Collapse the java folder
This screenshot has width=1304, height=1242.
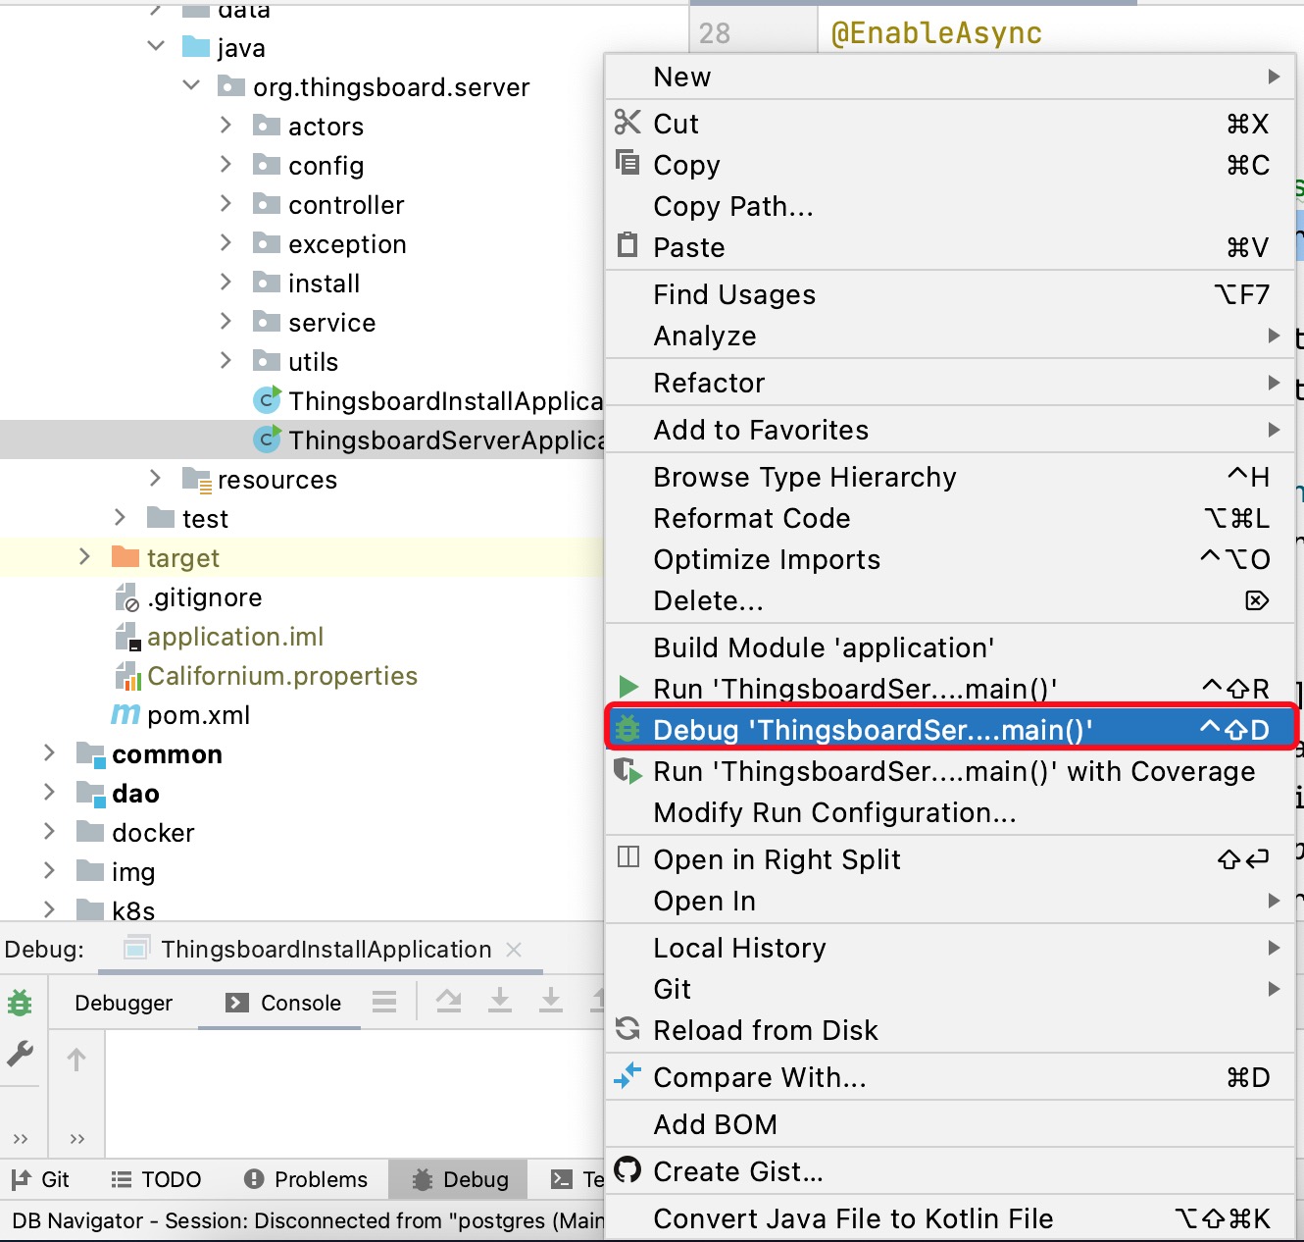click(x=156, y=46)
